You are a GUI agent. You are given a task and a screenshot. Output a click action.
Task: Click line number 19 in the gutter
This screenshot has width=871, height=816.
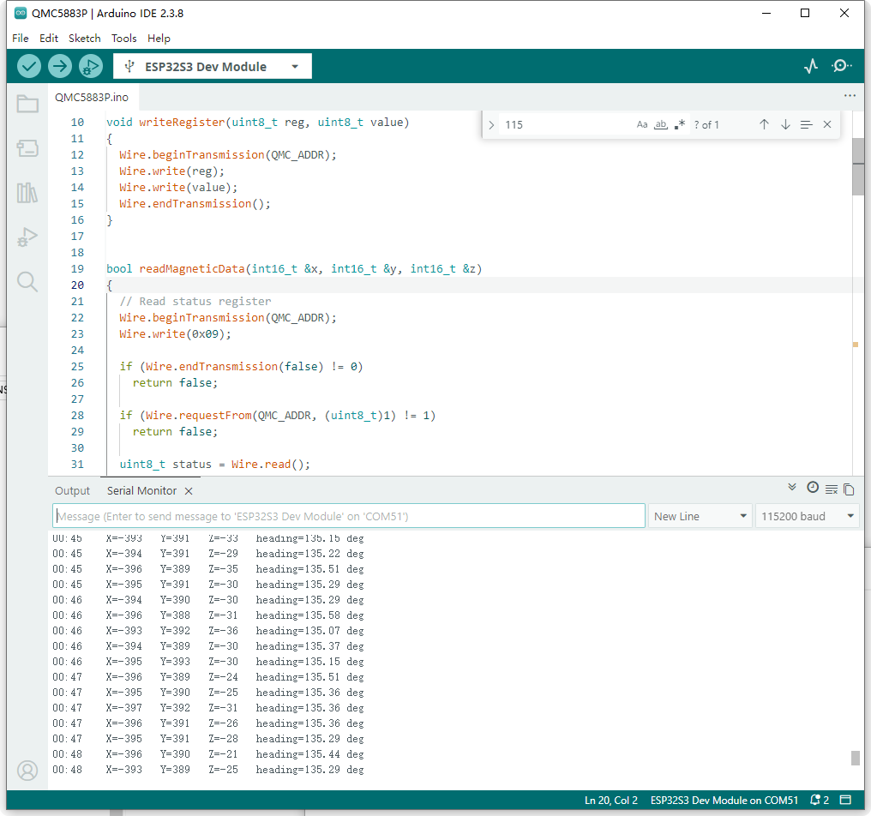click(77, 269)
